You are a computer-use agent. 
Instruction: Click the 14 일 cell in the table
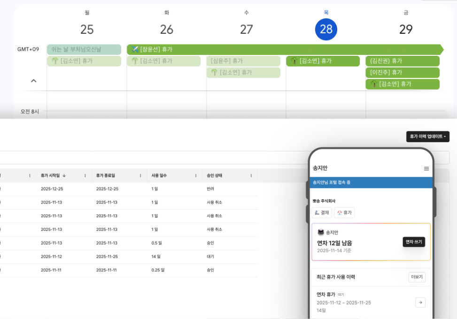pyautogui.click(x=156, y=257)
